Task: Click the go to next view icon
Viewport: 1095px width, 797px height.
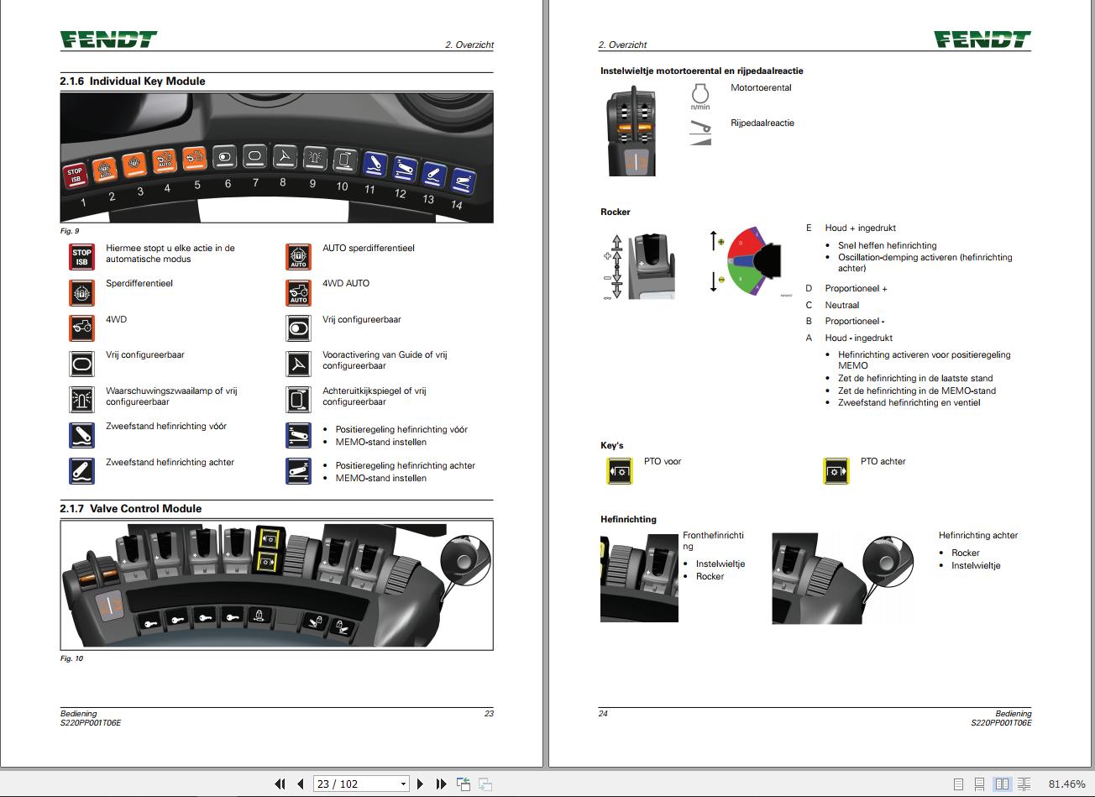Action: coord(485,784)
